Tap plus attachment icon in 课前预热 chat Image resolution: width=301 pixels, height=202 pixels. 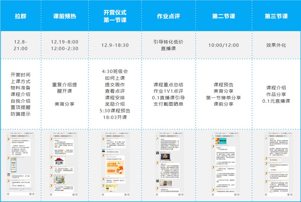(76, 194)
